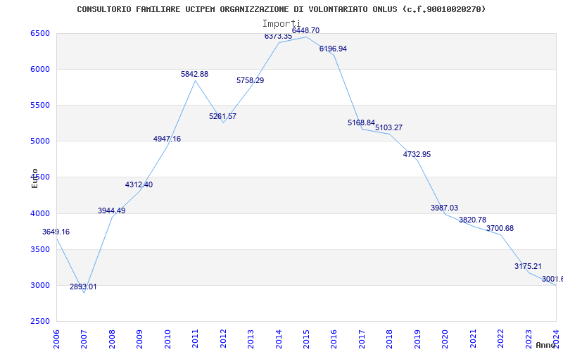The height and width of the screenshot is (352, 563).
Task: Select the 3820.78 data label
Action: tap(472, 220)
